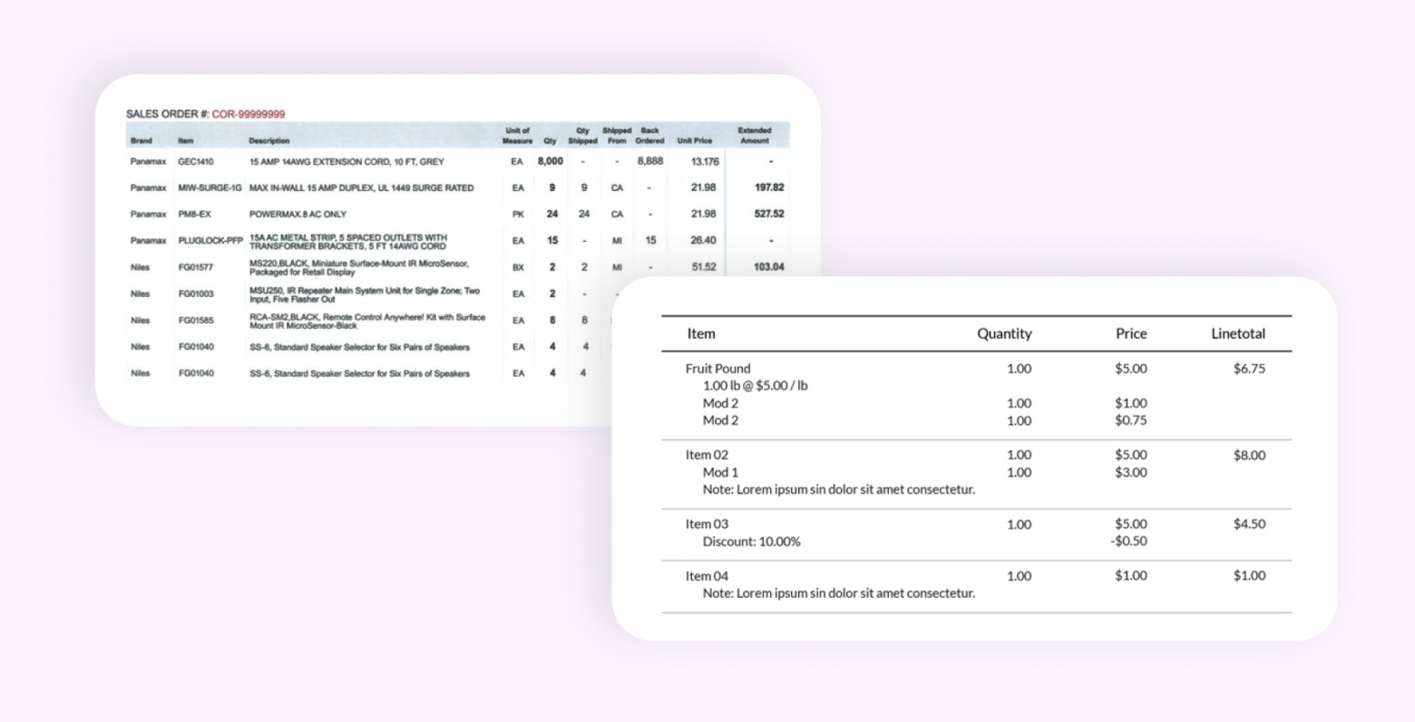Click the 527.52 extended amount
The image size is (1415, 722).
[768, 215]
